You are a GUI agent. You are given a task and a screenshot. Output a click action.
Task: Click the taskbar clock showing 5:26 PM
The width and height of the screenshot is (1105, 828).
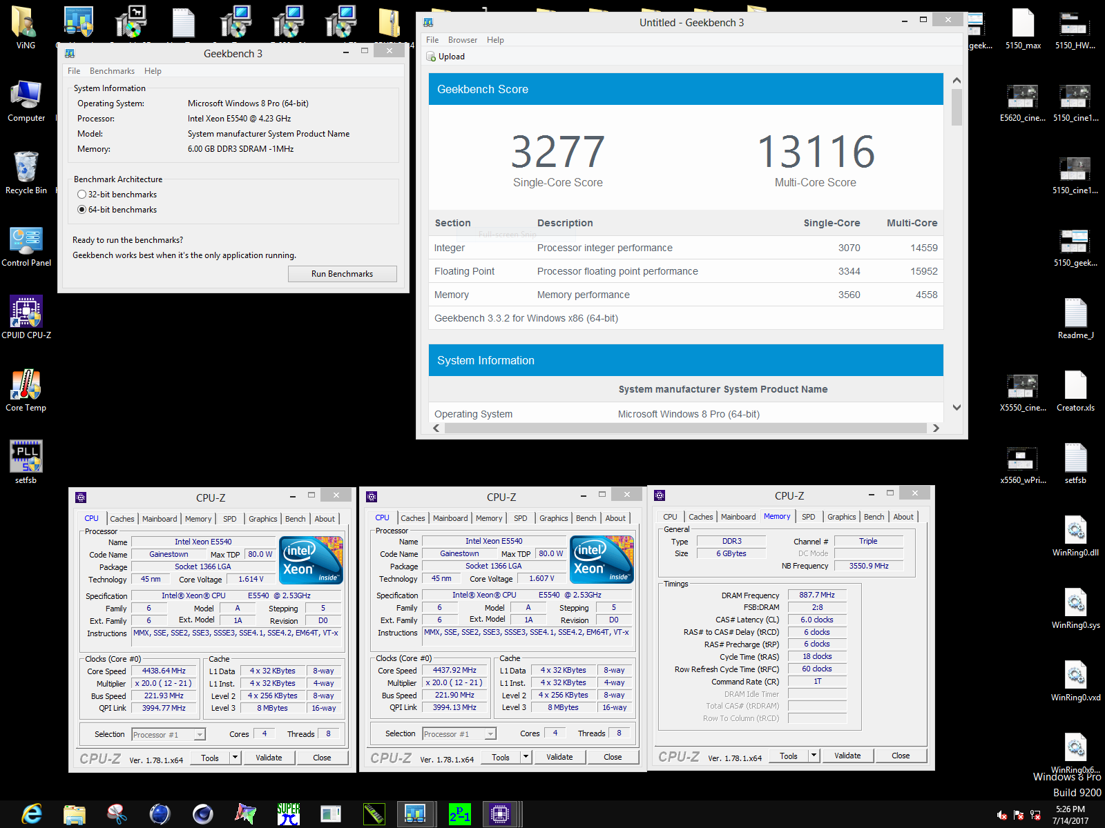[x=1070, y=815]
